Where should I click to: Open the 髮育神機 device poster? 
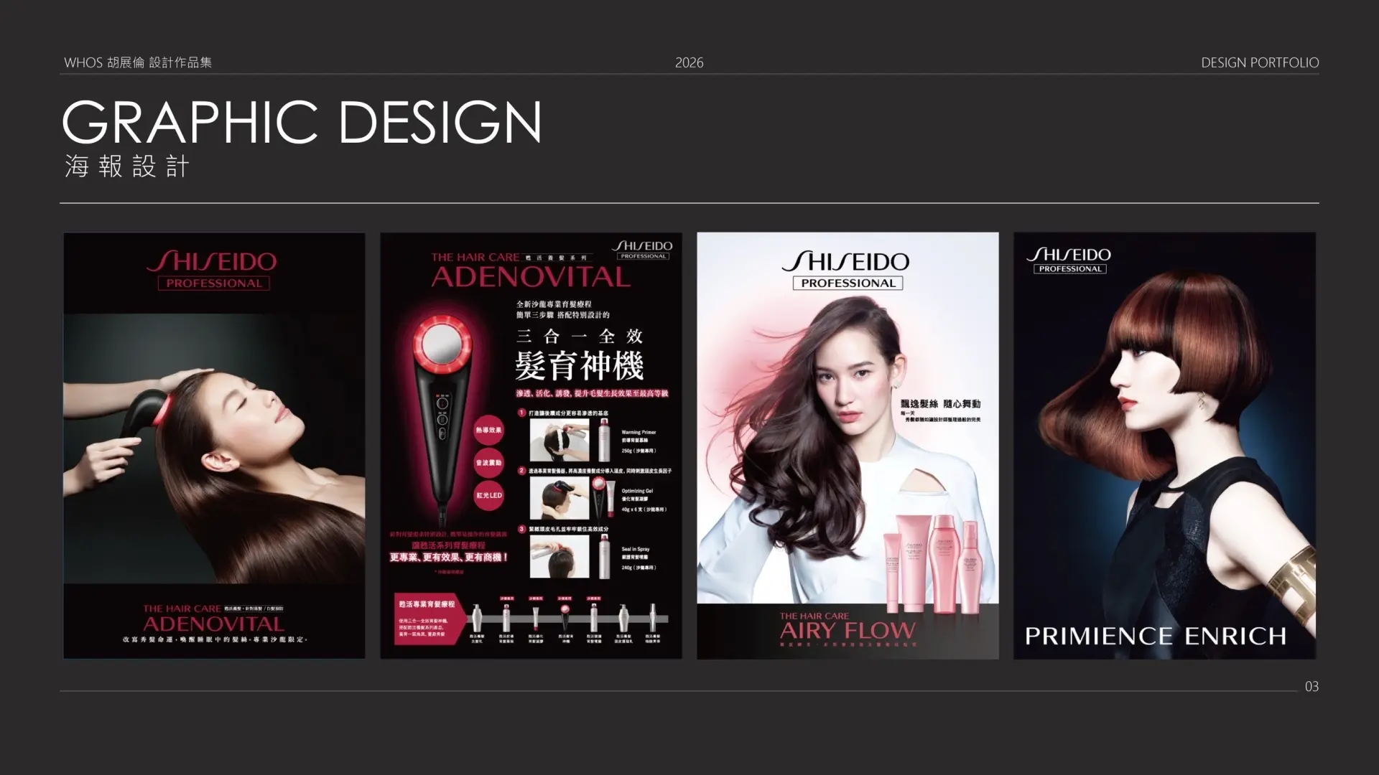[531, 446]
